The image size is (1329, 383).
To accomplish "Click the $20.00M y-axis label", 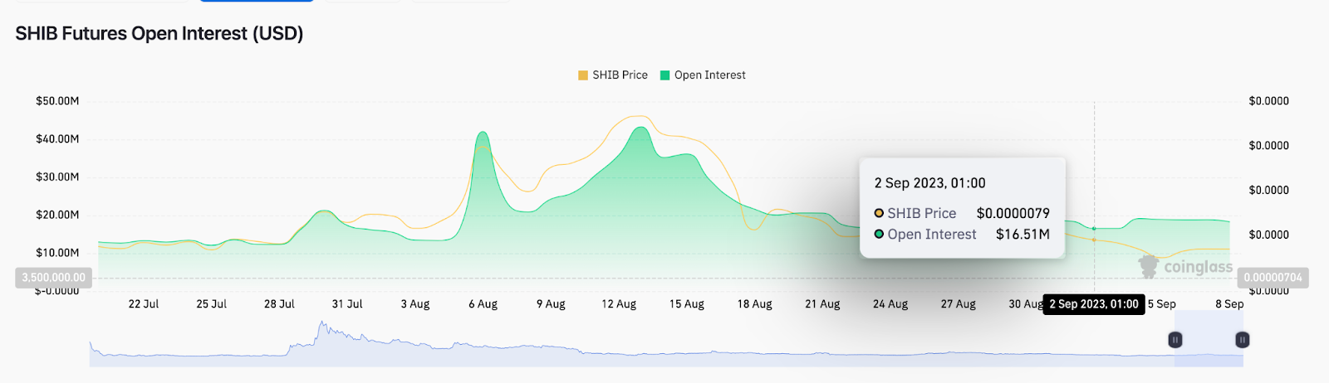I will [x=57, y=215].
